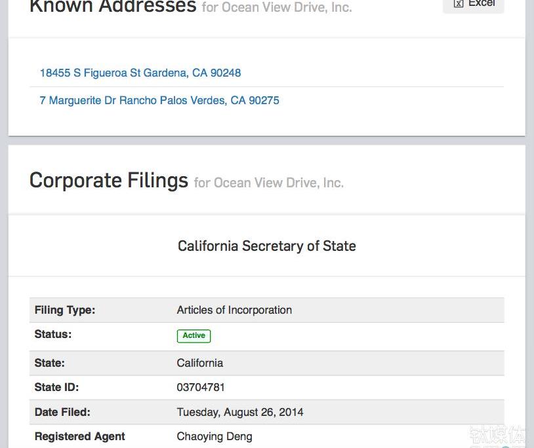
Task: Click the Tuesday, August 26, 2014 date
Action: [x=240, y=412]
